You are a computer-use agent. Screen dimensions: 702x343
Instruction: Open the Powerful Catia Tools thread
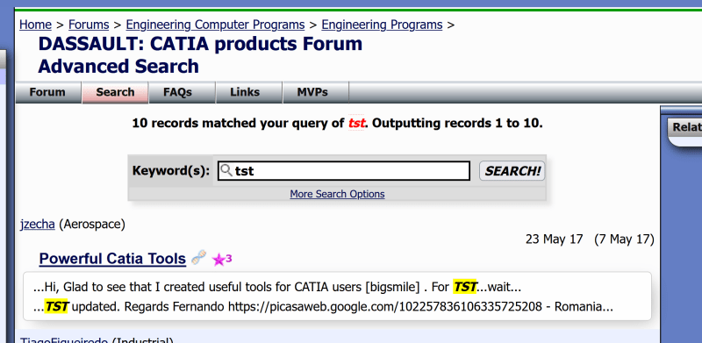tap(112, 259)
